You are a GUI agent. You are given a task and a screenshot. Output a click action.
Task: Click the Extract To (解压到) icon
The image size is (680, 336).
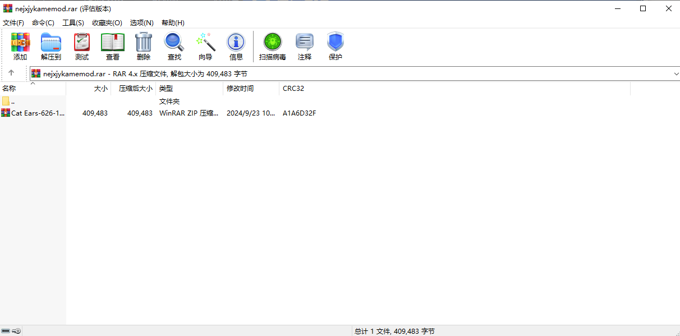tap(51, 42)
